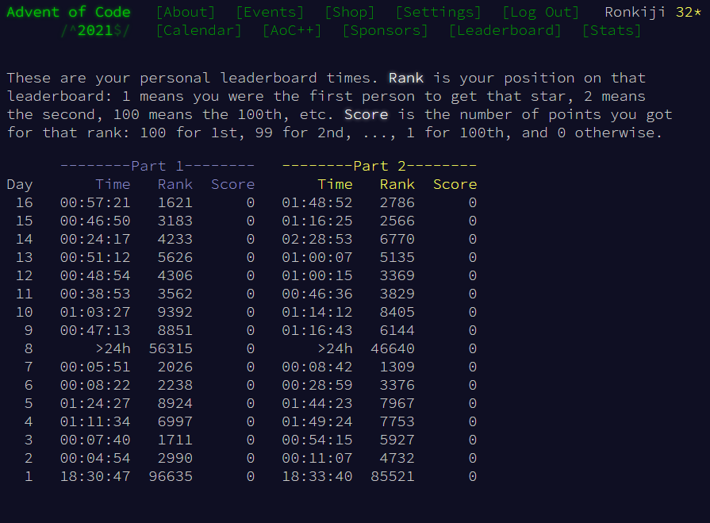Click the username Ronkiji
Viewport: 710px width, 523px height.
click(x=635, y=12)
